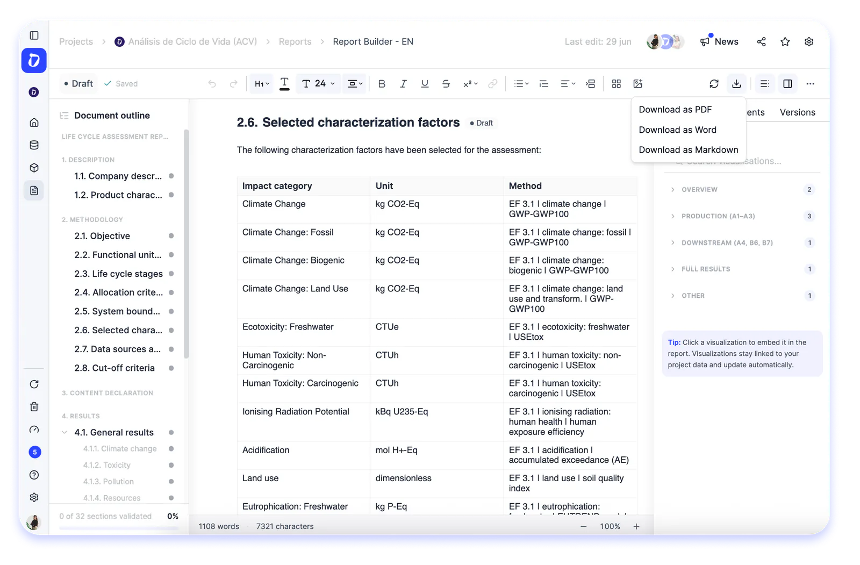
Task: Zoom out with the minus button
Action: click(x=583, y=527)
